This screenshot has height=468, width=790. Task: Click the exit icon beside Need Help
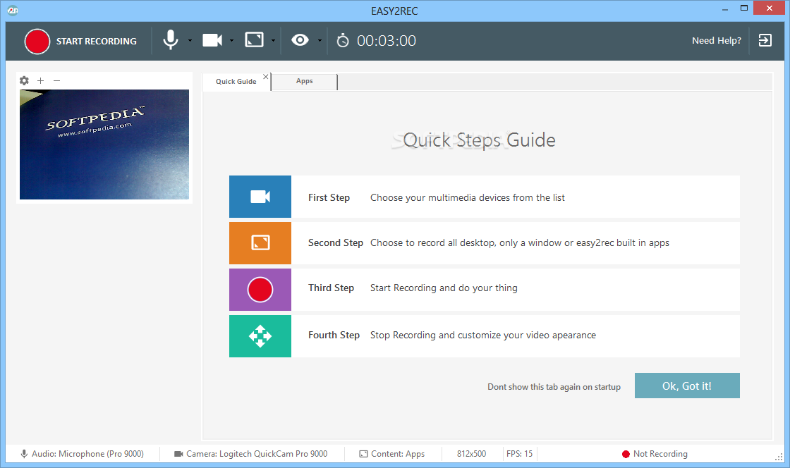765,40
